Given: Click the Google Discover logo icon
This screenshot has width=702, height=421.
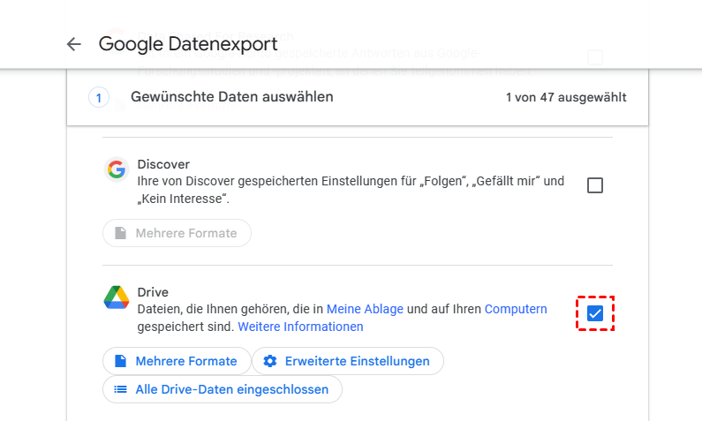Looking at the screenshot, I should pyautogui.click(x=116, y=170).
